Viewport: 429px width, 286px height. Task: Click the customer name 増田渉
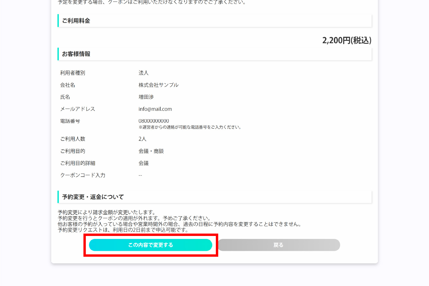[x=146, y=97]
